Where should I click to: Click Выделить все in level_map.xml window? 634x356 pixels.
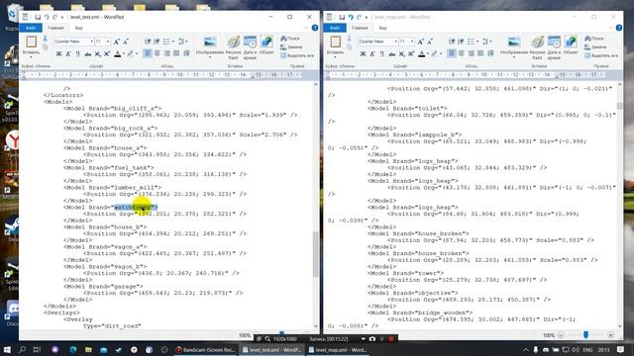click(601, 55)
